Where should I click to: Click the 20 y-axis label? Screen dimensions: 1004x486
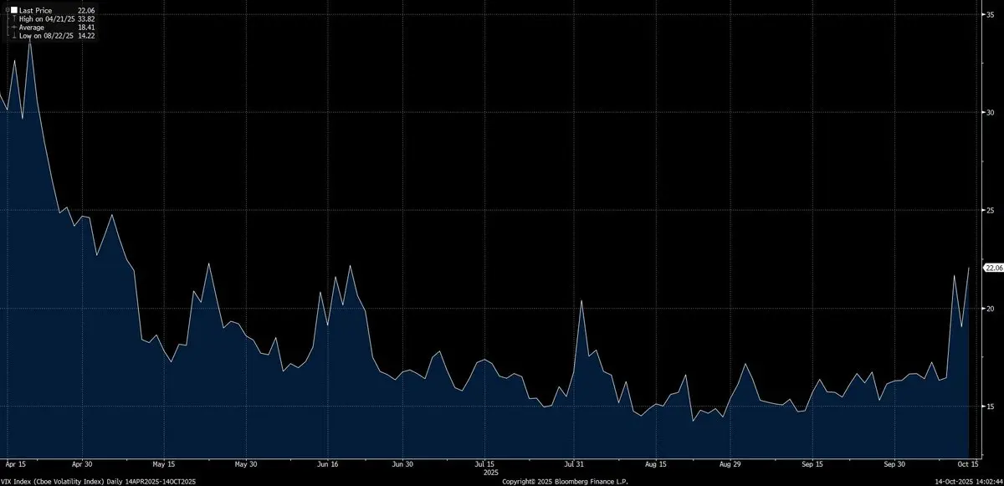989,308
